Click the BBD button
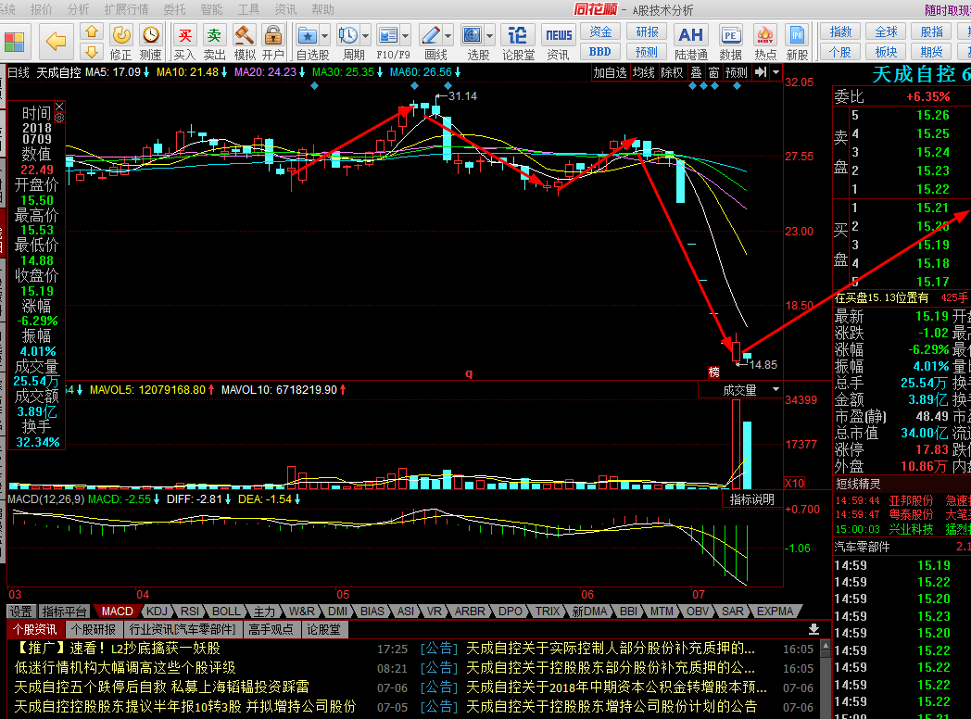The image size is (971, 719). point(600,51)
